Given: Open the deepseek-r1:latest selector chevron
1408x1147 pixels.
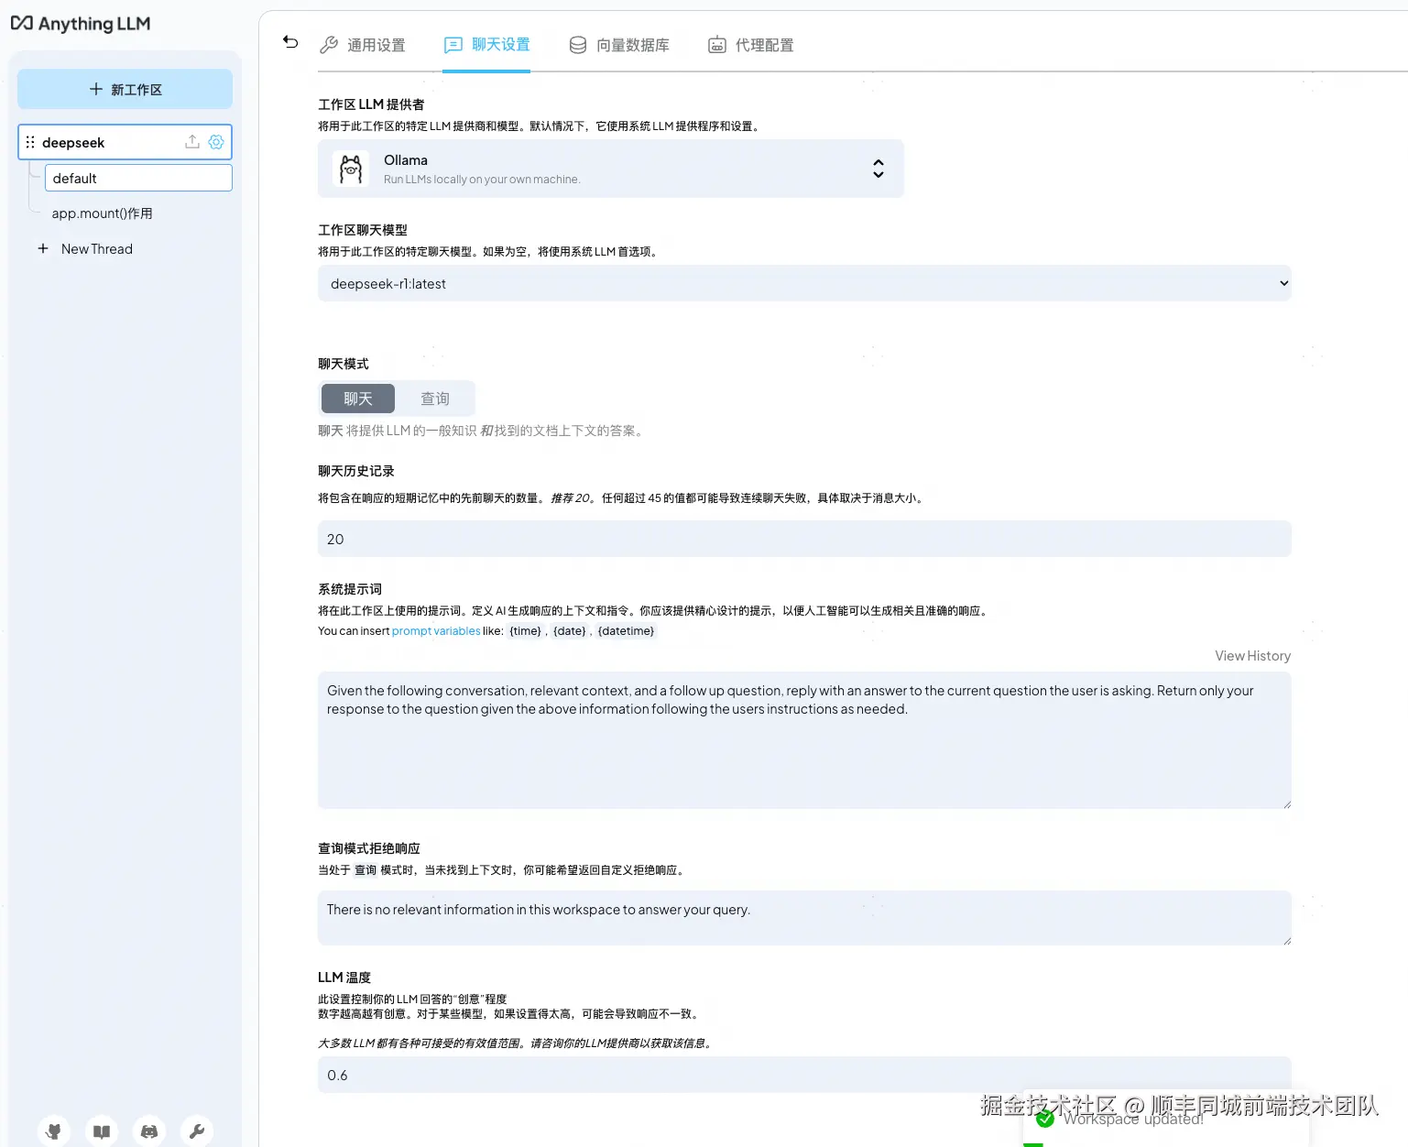Looking at the screenshot, I should click(1282, 283).
